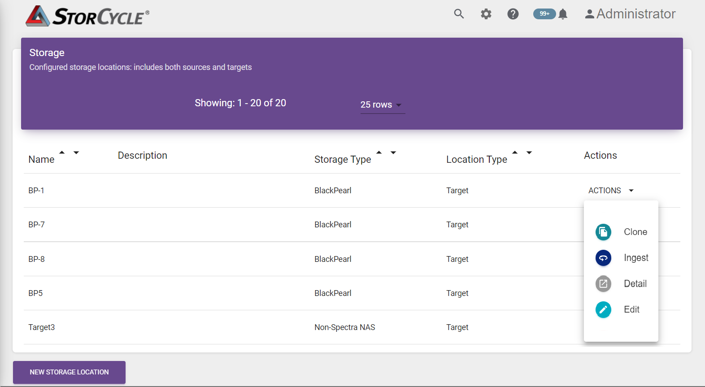Click Target cell in Target3 row
Image resolution: width=705 pixels, height=387 pixels.
tap(457, 327)
